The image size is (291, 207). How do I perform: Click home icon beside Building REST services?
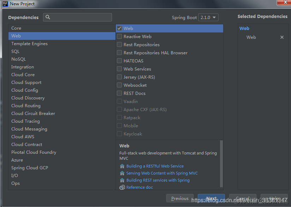[122, 180]
